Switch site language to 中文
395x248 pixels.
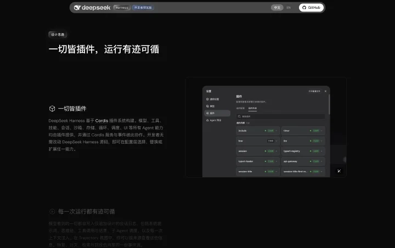point(277,8)
